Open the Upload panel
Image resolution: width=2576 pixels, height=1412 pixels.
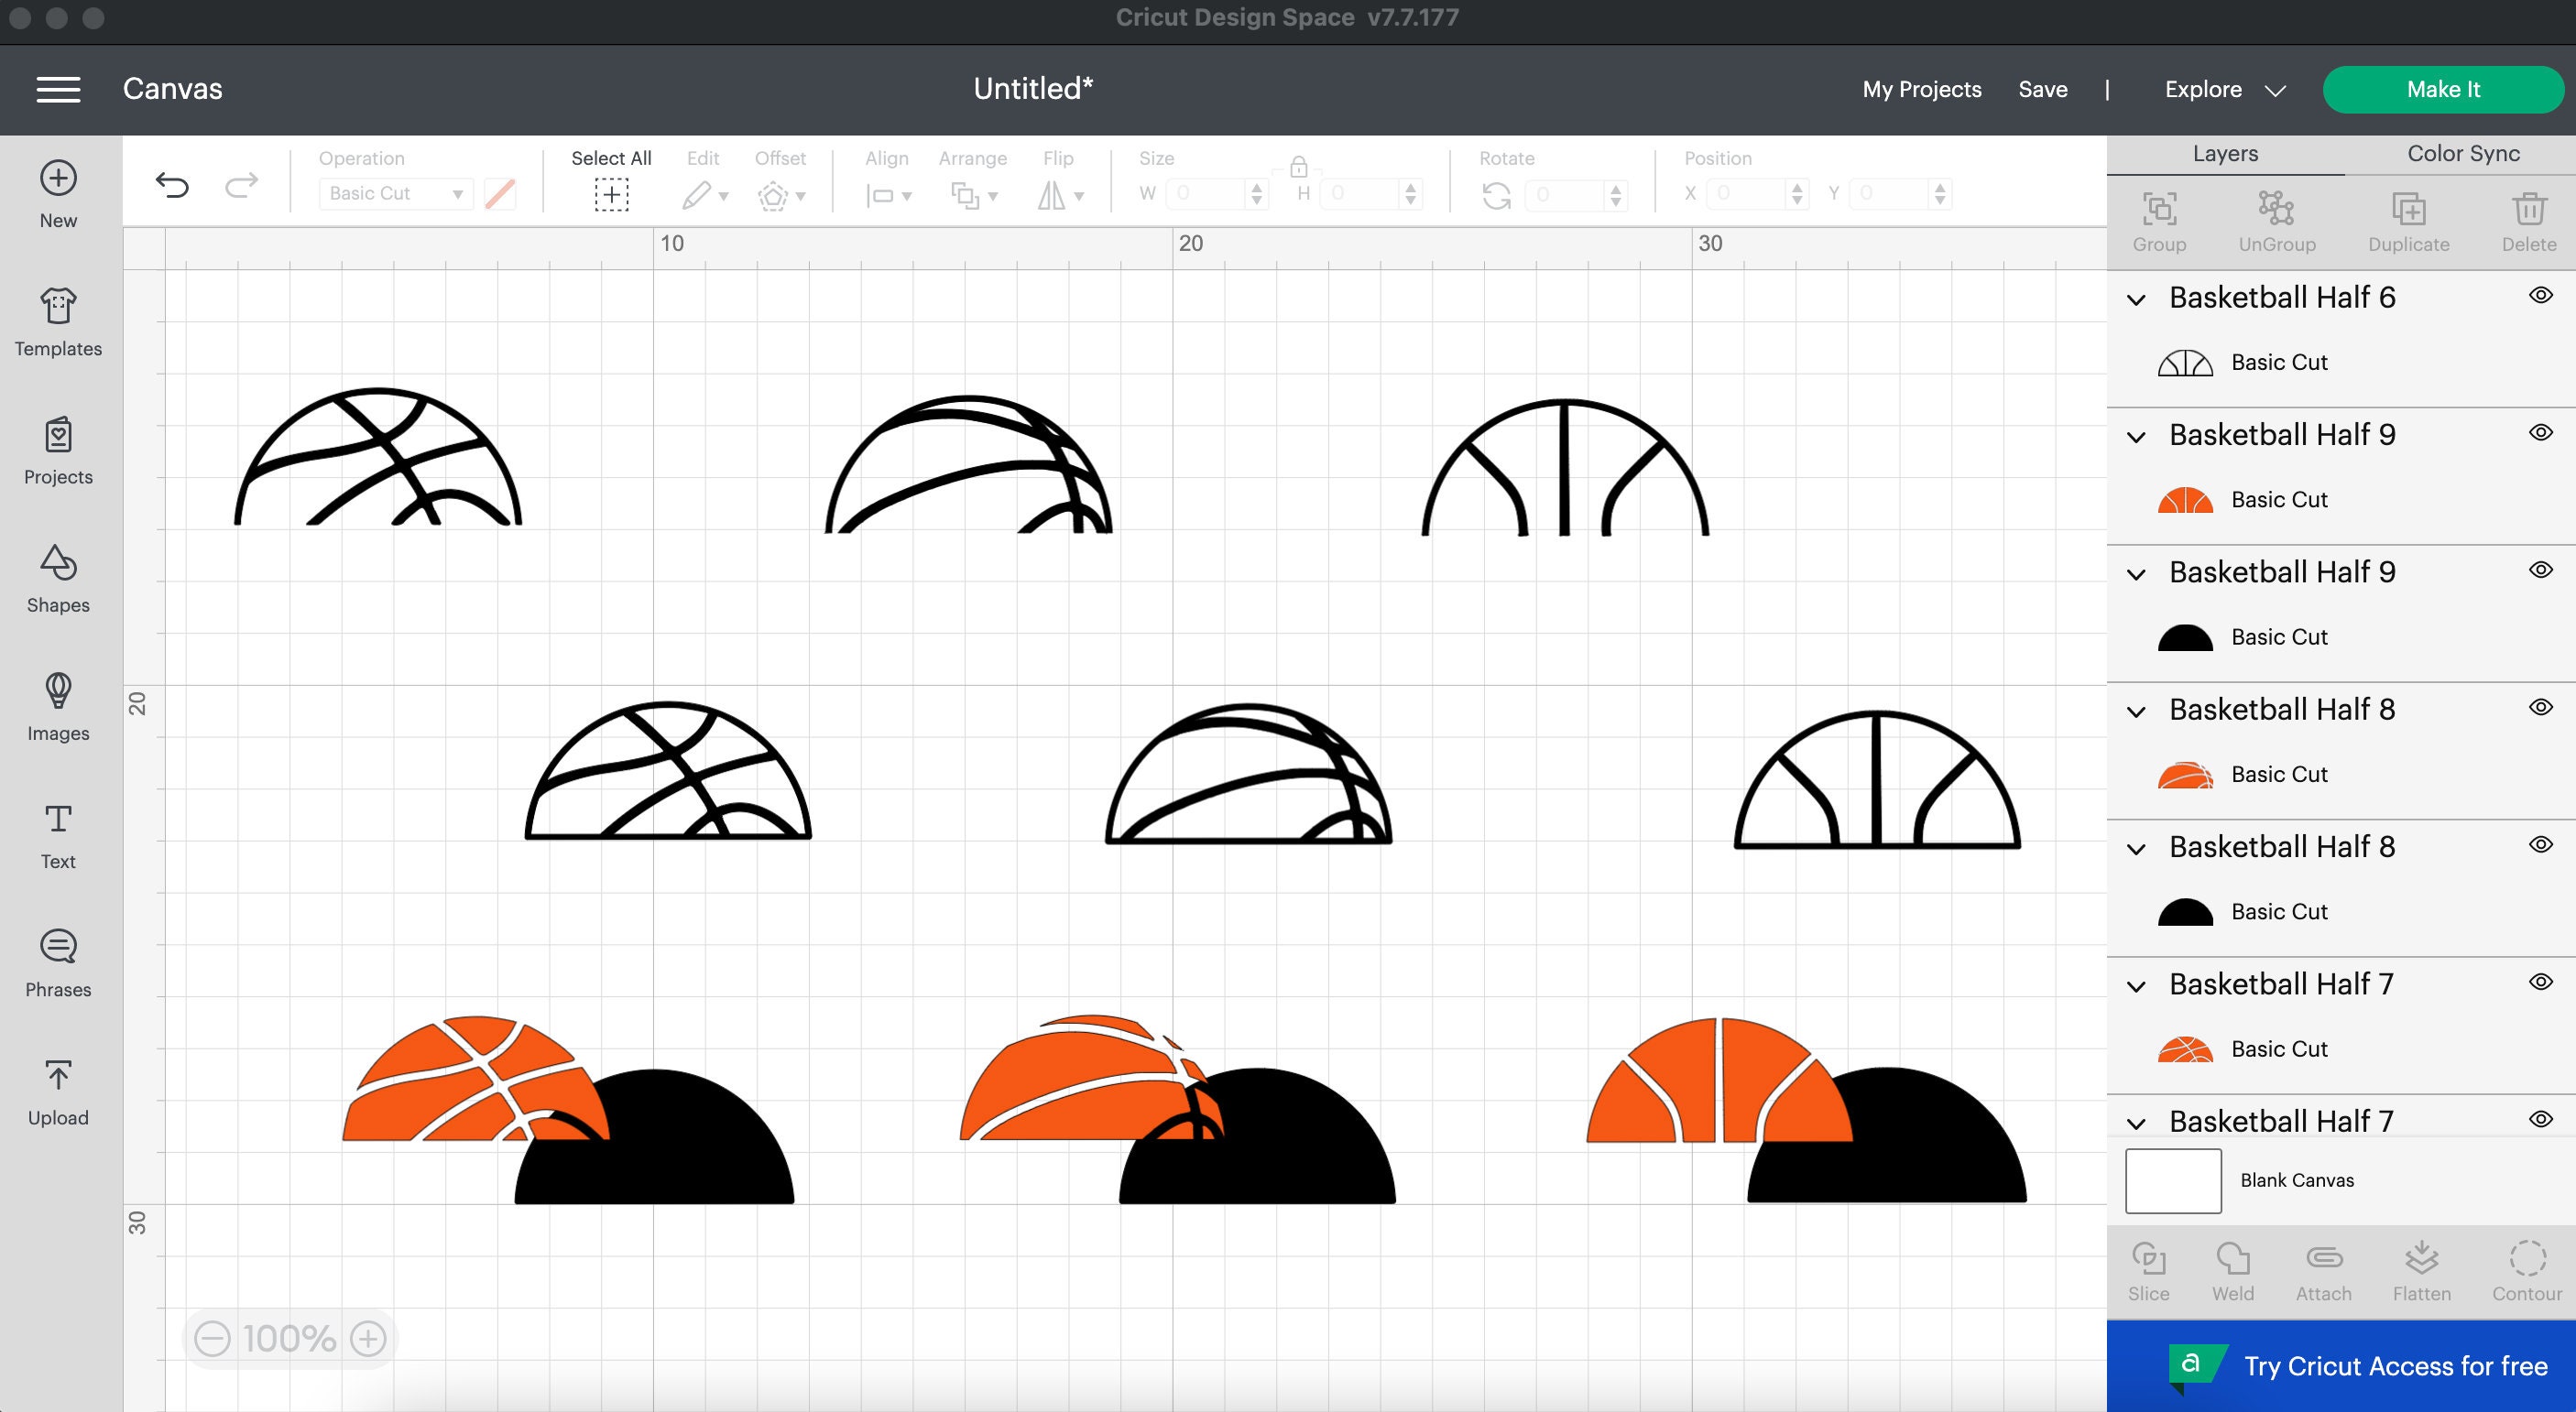[x=58, y=1092]
